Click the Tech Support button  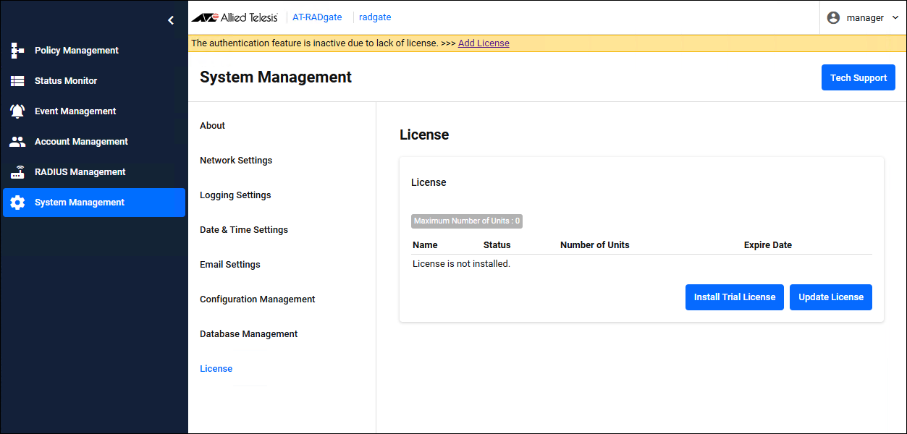click(x=858, y=78)
